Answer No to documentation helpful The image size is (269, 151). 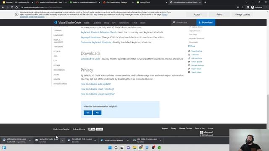coord(97,113)
